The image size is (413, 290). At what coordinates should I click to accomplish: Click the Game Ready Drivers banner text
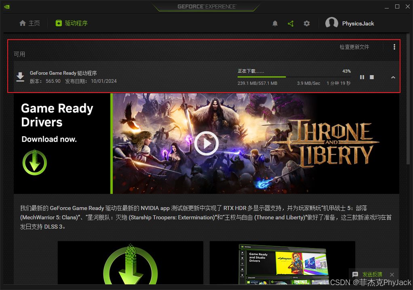coord(57,115)
